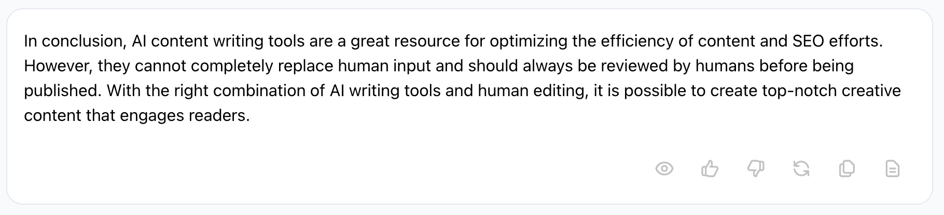Copy the text using copy icon
Image resolution: width=944 pixels, height=215 pixels.
[x=846, y=169]
